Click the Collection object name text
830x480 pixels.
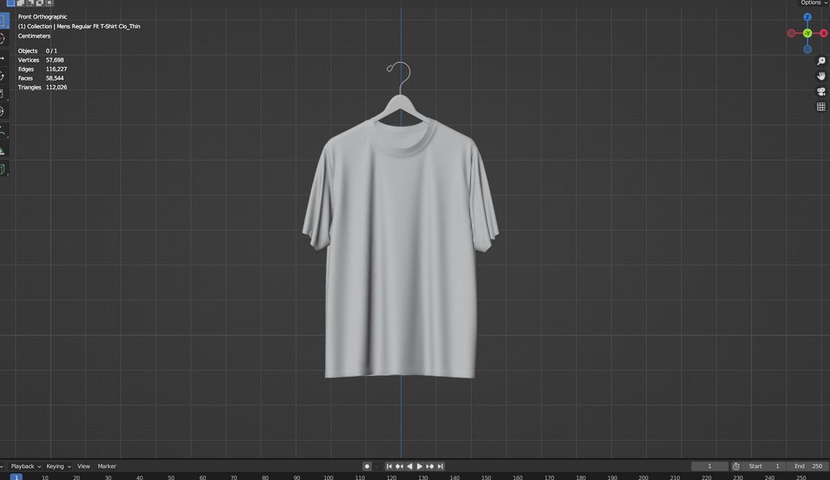[79, 26]
